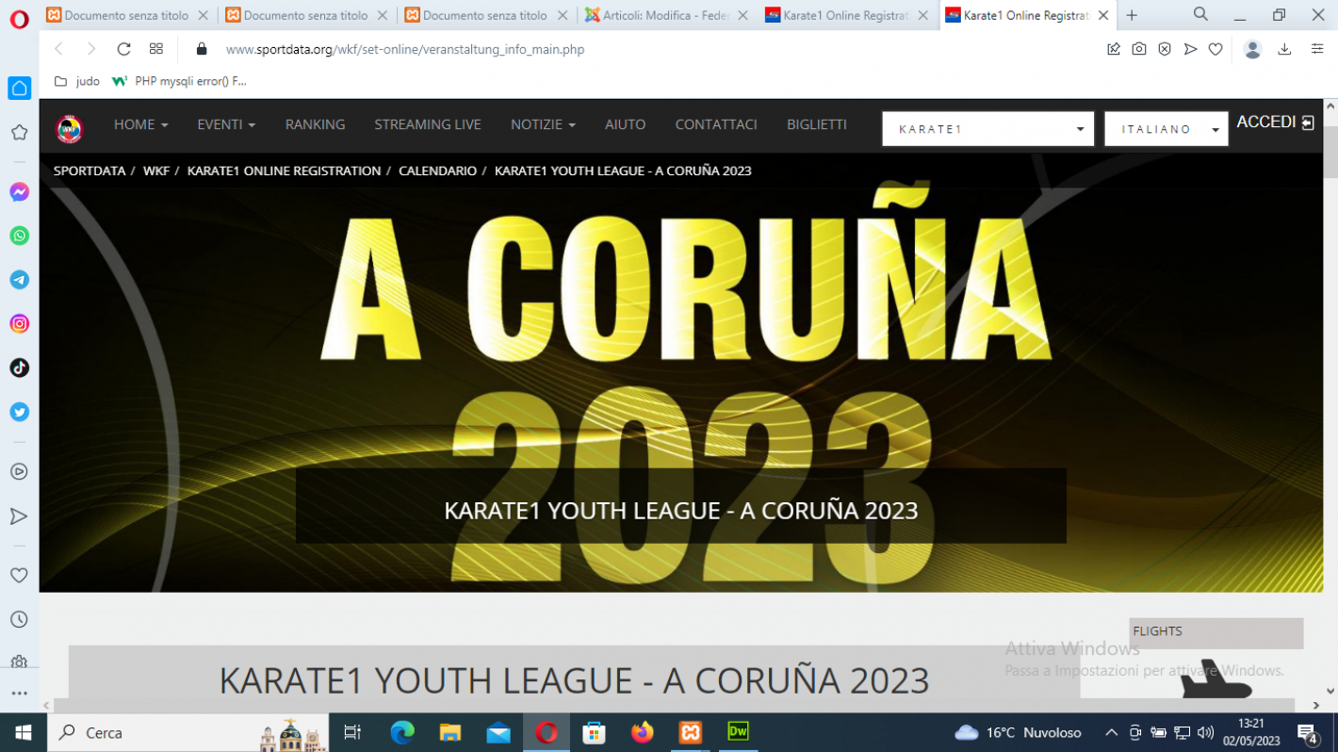
Task: Open the Opera profile account icon
Action: pos(1252,50)
